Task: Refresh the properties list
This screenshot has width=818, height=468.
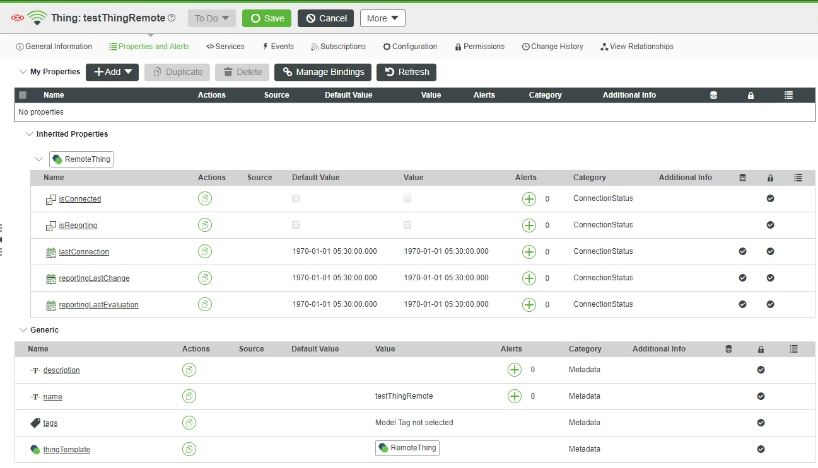Action: 406,72
